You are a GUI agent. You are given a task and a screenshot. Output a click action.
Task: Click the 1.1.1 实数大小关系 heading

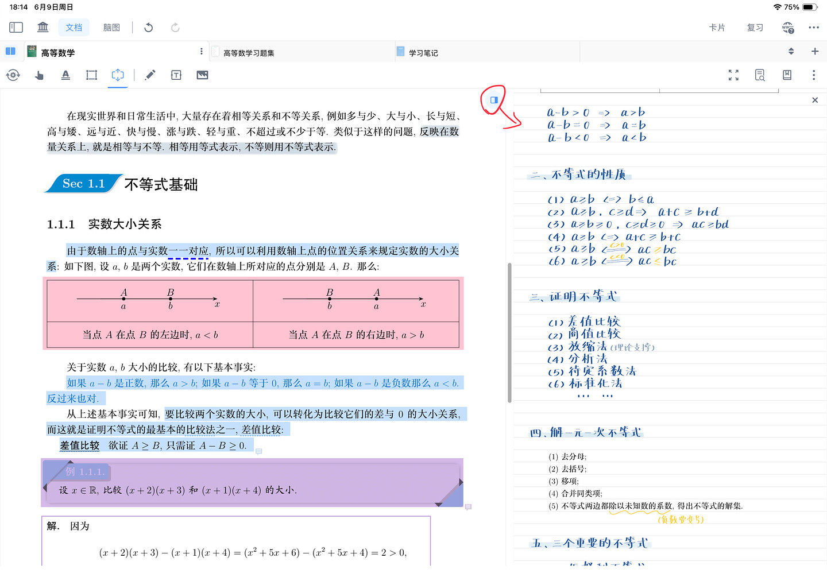(x=105, y=224)
